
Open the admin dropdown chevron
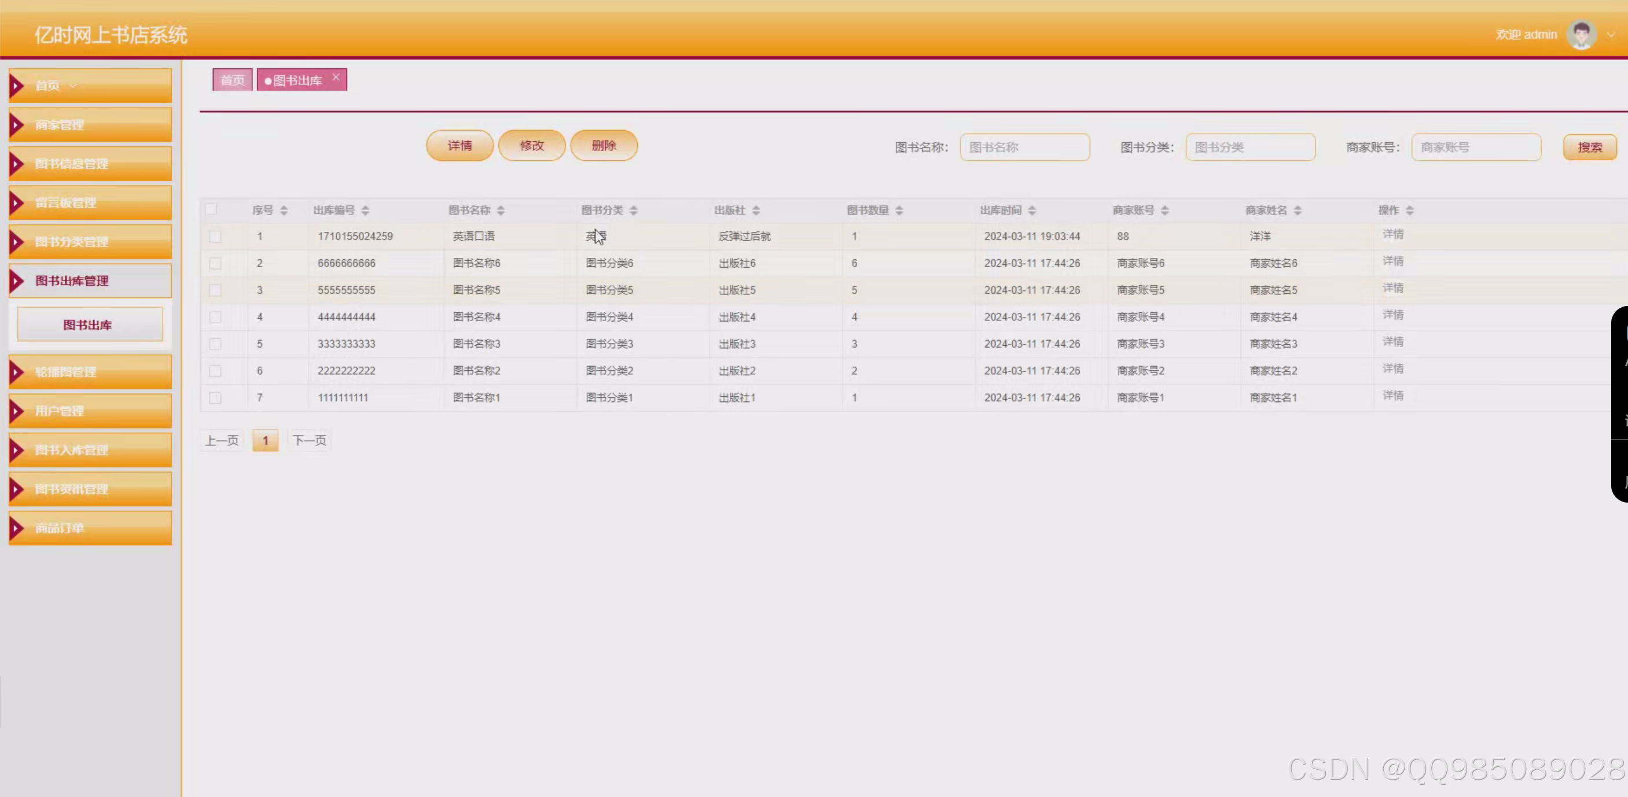point(1610,35)
